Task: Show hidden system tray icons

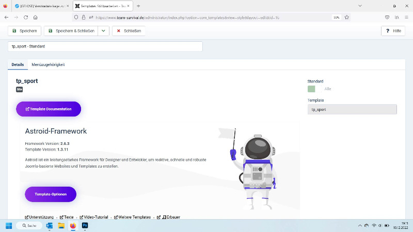Action: point(360,226)
